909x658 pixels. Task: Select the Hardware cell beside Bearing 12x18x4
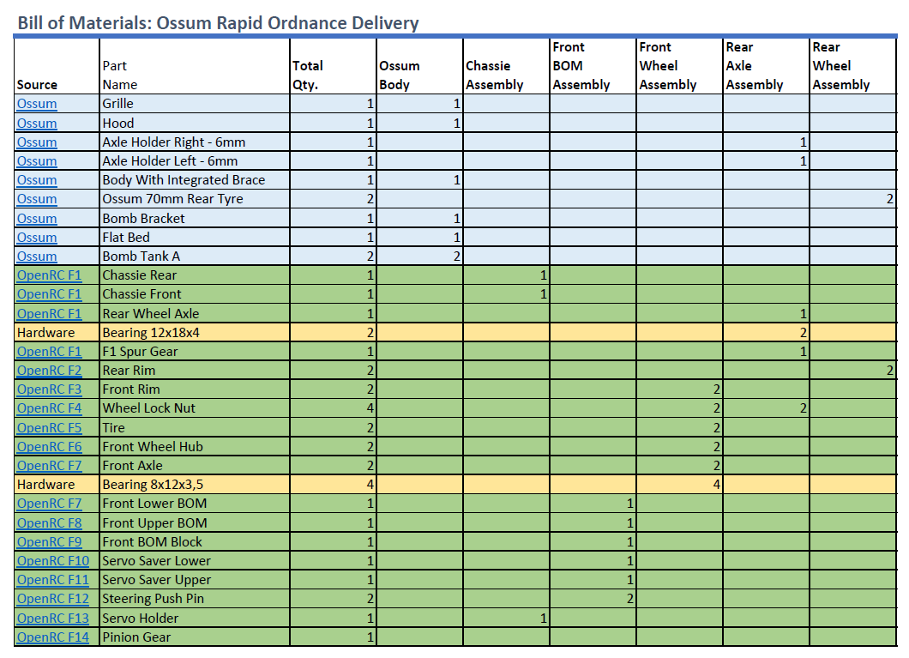point(57,333)
